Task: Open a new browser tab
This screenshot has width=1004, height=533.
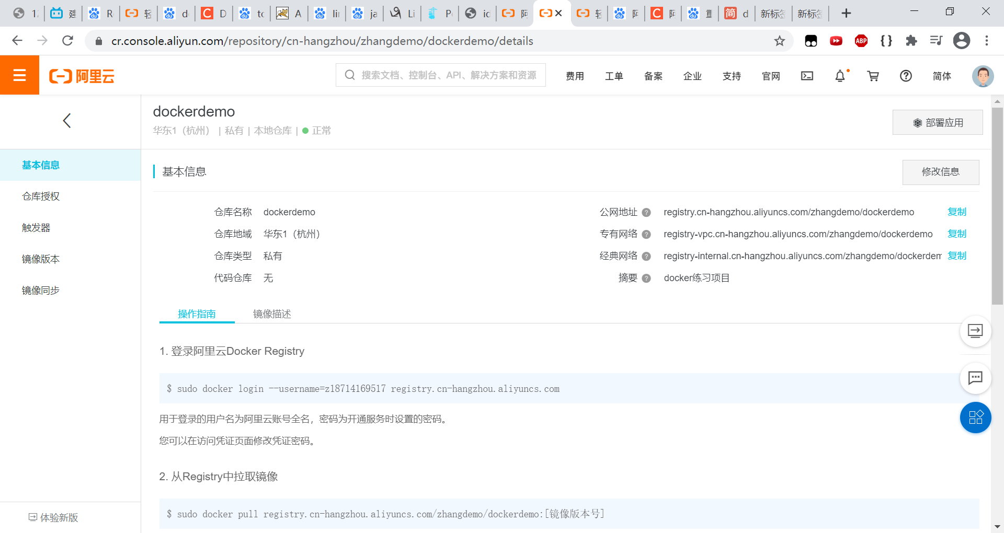Action: pos(846,14)
